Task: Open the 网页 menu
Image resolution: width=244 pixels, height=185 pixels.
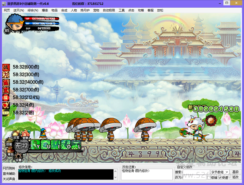Action: 7,10
